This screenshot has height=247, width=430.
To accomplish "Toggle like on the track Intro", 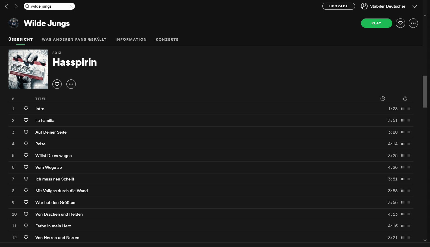I will tap(26, 108).
